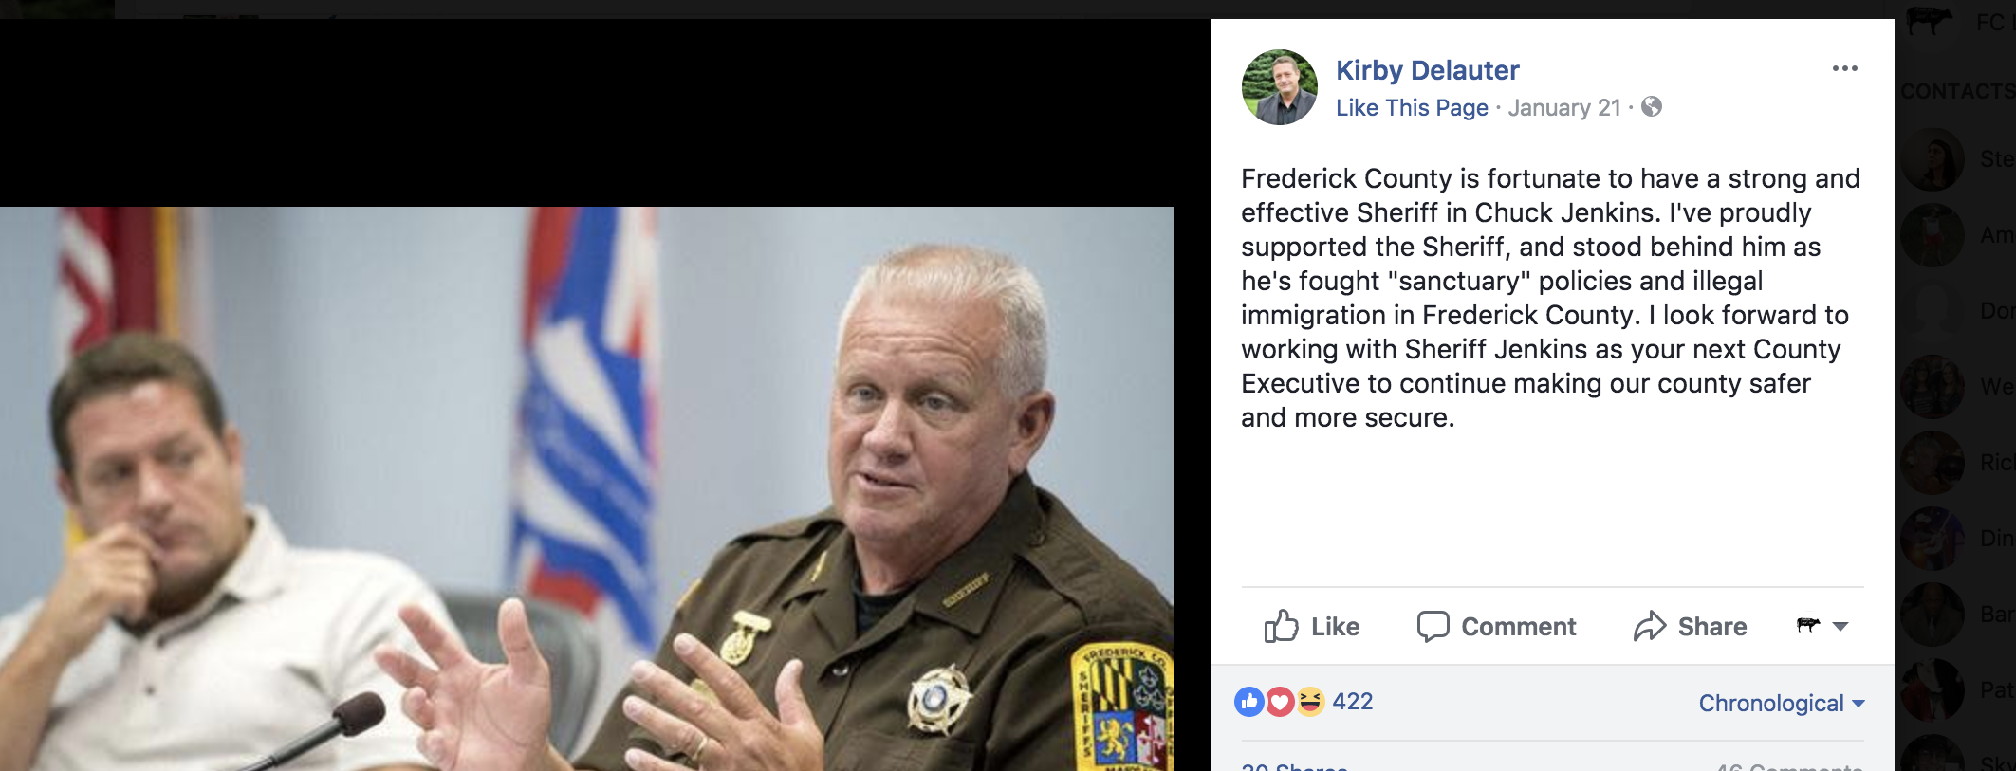Screen dimensions: 2016x771
Task: Click the public globe privacy icon
Action: pos(1652,106)
